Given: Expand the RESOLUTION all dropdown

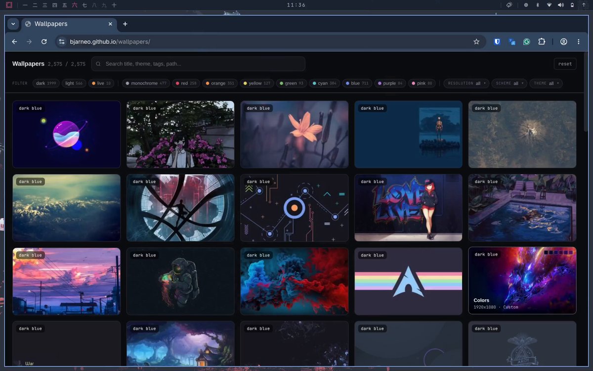Looking at the screenshot, I should pyautogui.click(x=466, y=83).
